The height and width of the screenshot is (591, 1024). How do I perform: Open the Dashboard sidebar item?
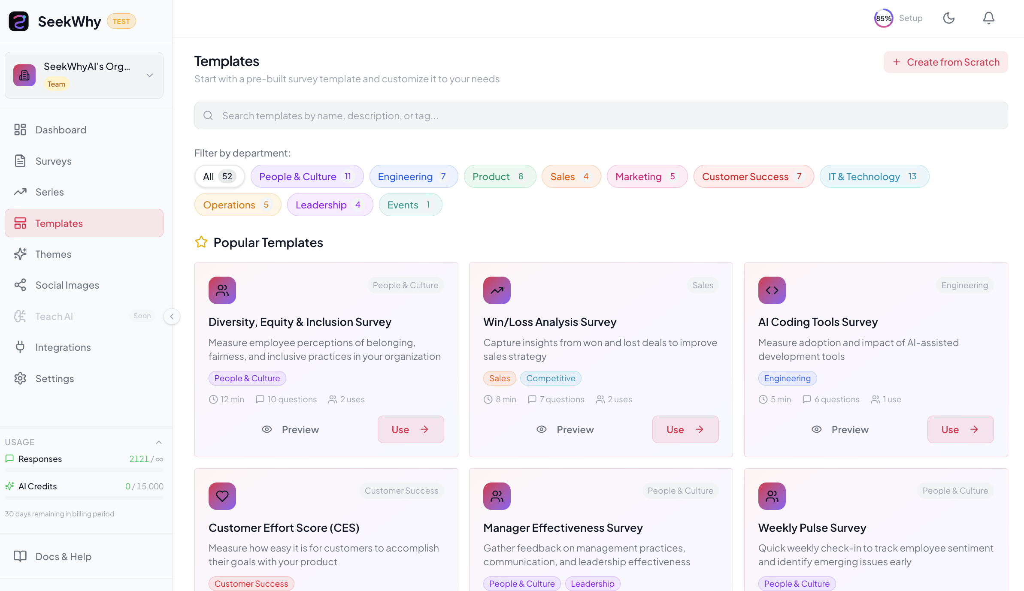point(61,130)
